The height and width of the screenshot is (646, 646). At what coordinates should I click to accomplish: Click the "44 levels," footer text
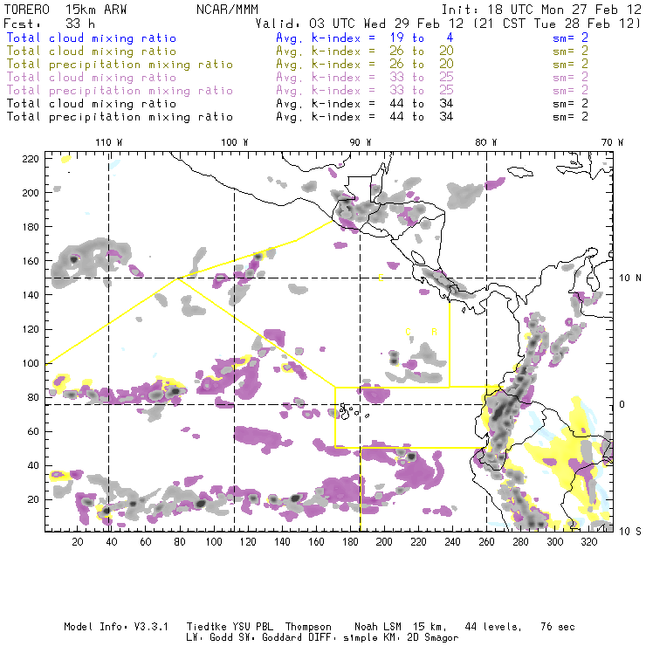click(x=493, y=627)
